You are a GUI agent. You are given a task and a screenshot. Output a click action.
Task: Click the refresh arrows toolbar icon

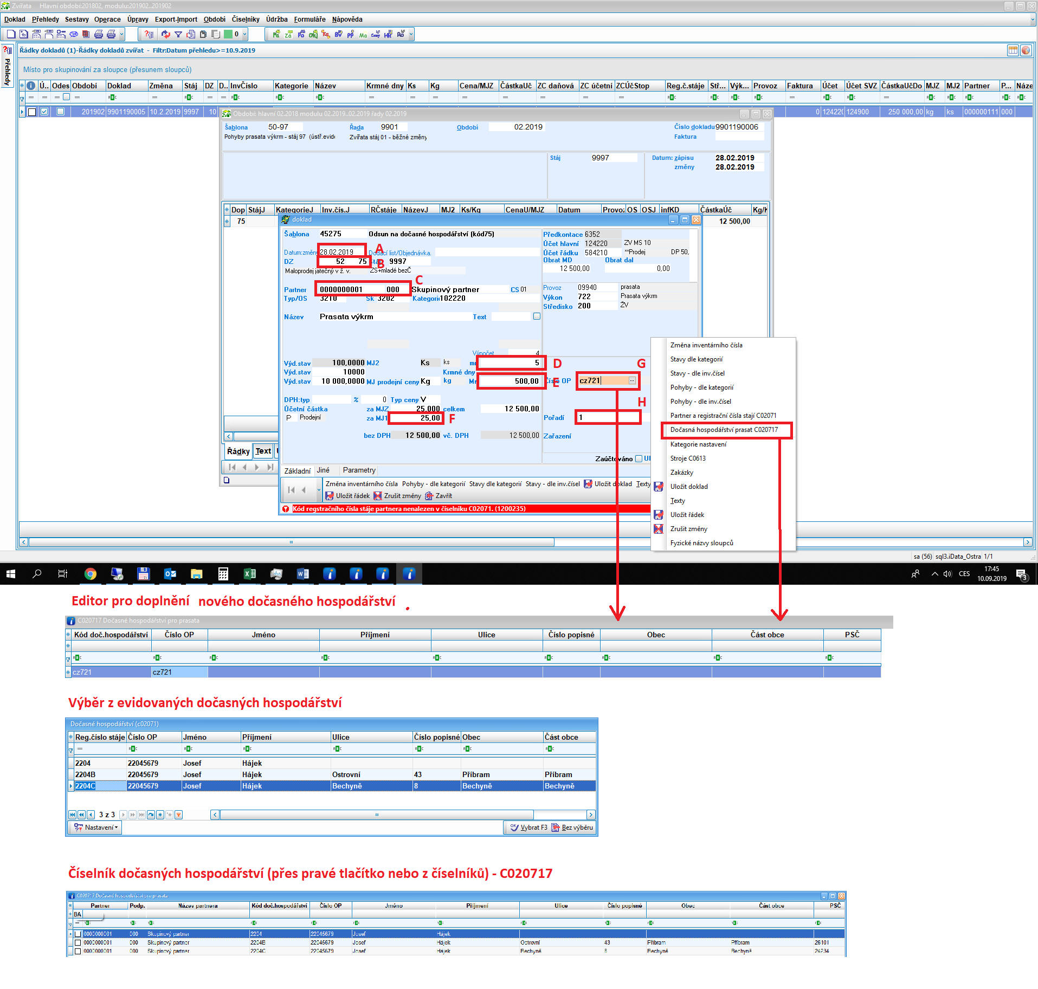(x=165, y=34)
